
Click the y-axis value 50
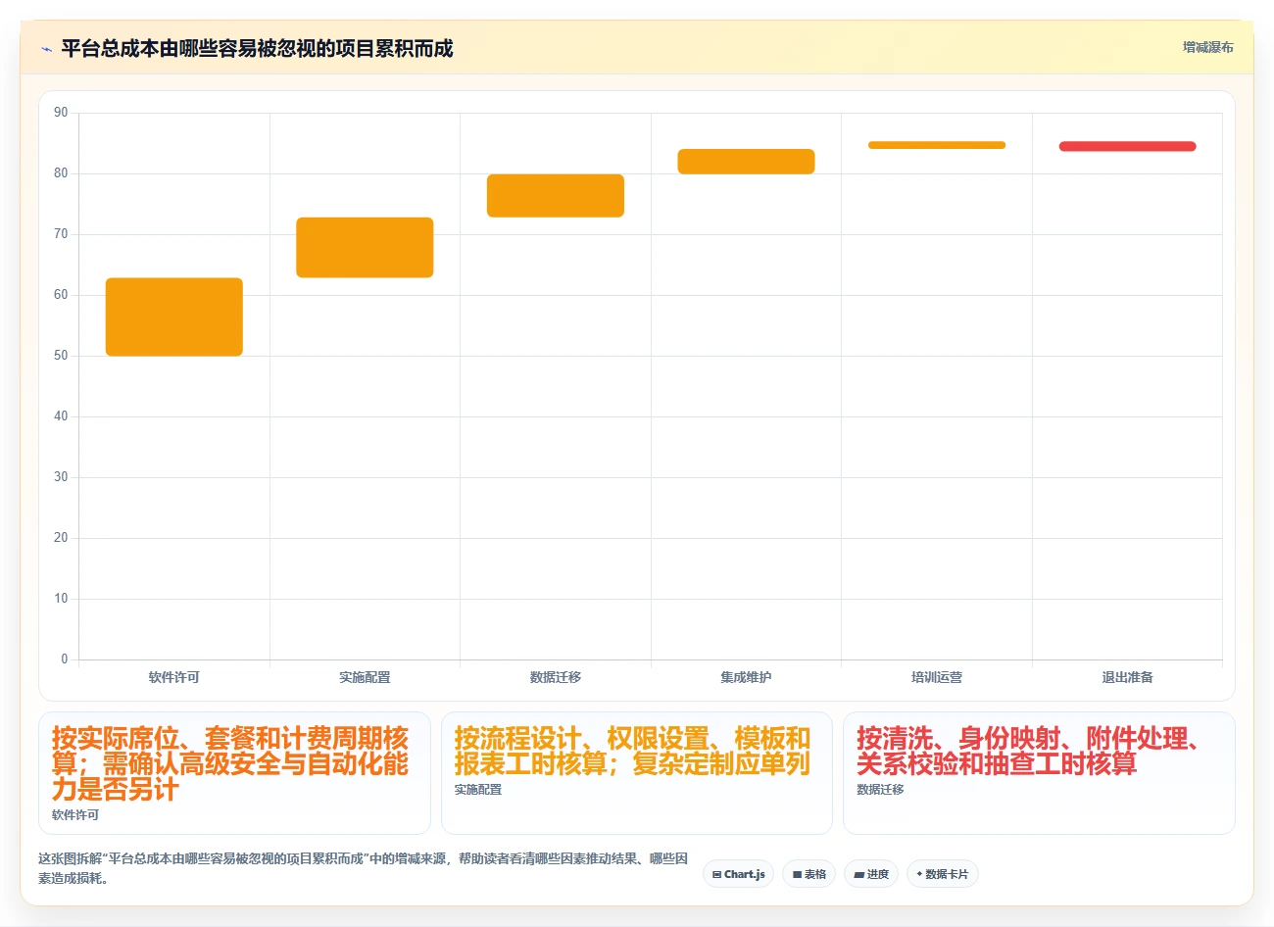point(61,356)
